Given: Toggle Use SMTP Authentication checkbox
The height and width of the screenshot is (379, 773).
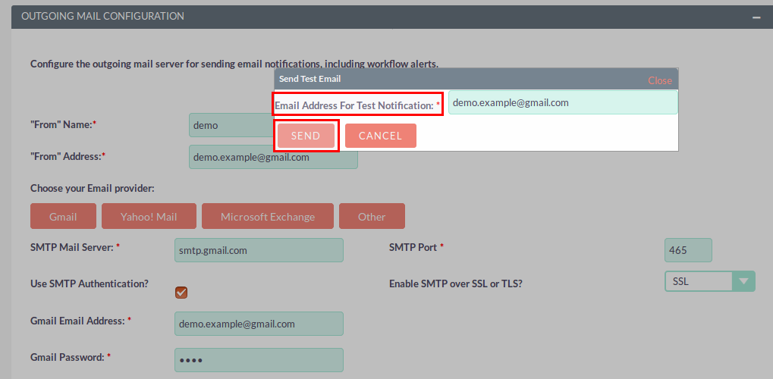Looking at the screenshot, I should pos(181,293).
